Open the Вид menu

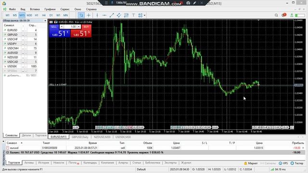(23, 9)
